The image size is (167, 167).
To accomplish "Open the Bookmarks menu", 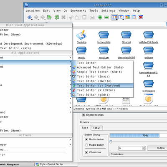I will 78,10.
